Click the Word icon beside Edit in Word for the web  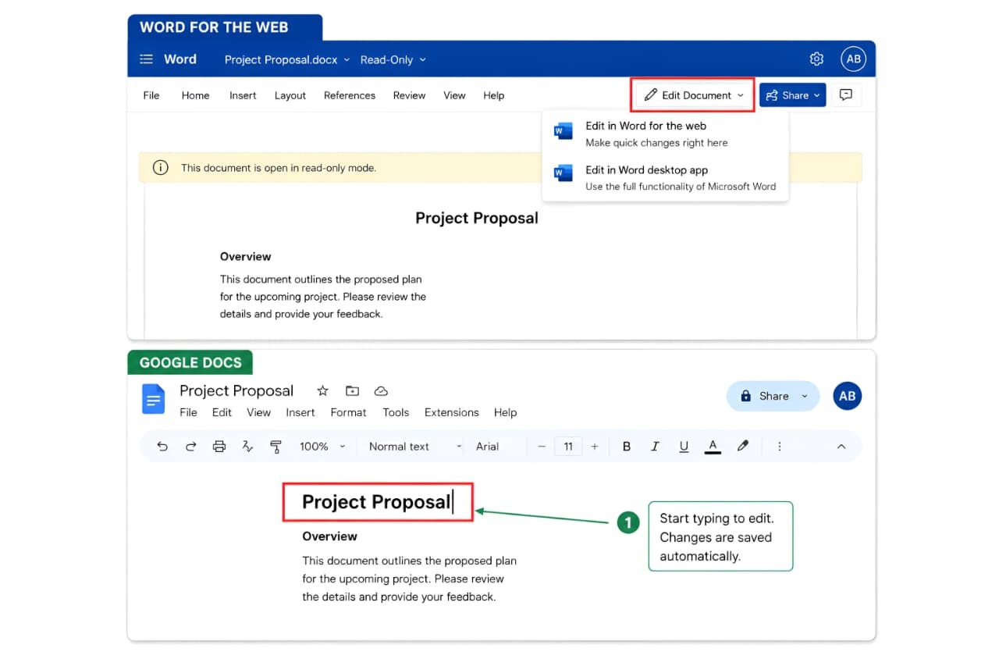pyautogui.click(x=563, y=130)
